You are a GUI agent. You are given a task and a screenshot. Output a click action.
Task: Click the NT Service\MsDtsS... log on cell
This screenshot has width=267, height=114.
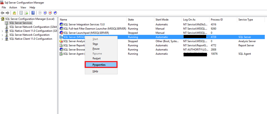click(195, 24)
